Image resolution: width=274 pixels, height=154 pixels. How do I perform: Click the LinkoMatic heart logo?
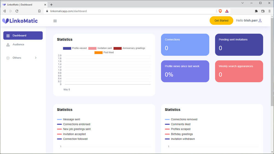click(x=5, y=21)
